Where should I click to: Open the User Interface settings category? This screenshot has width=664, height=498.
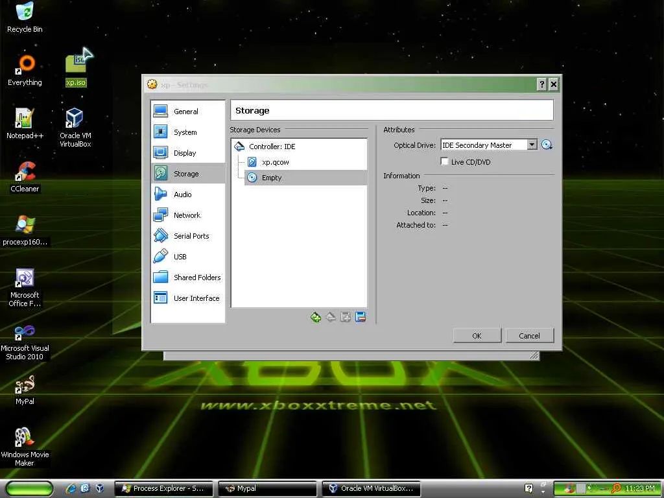point(188,298)
